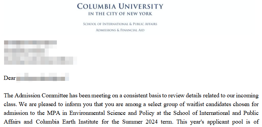Screen dimensions: 262x127
Task: Click 'School of International & Public Affairs' line
Action: 120,24
